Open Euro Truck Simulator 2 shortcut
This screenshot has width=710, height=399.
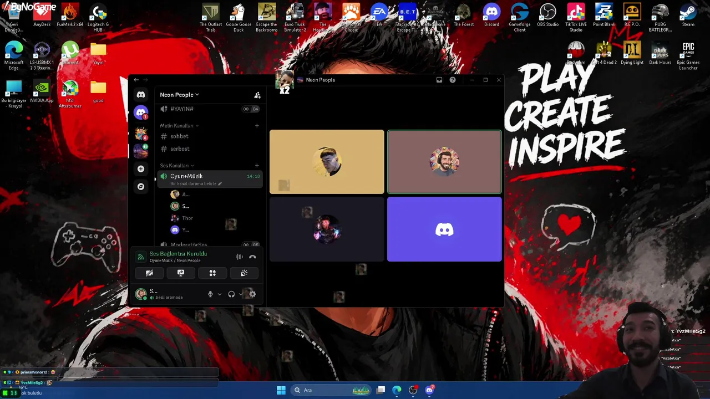295,18
